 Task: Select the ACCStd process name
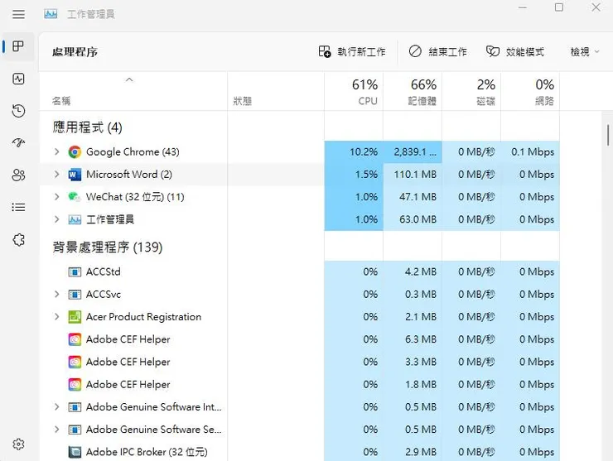click(104, 272)
